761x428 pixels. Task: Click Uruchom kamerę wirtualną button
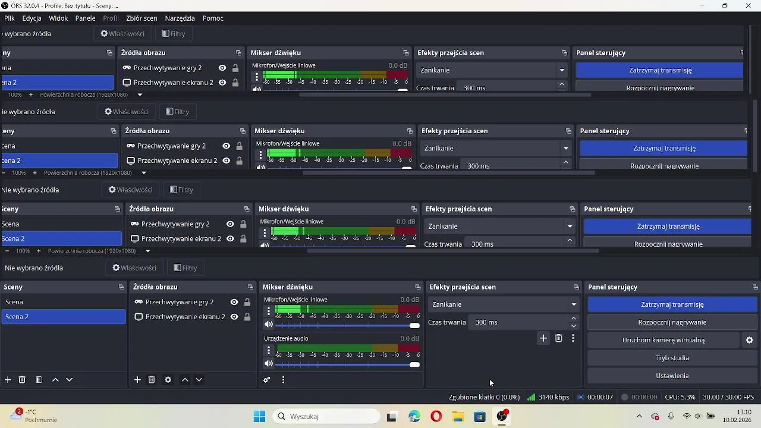[x=663, y=340]
